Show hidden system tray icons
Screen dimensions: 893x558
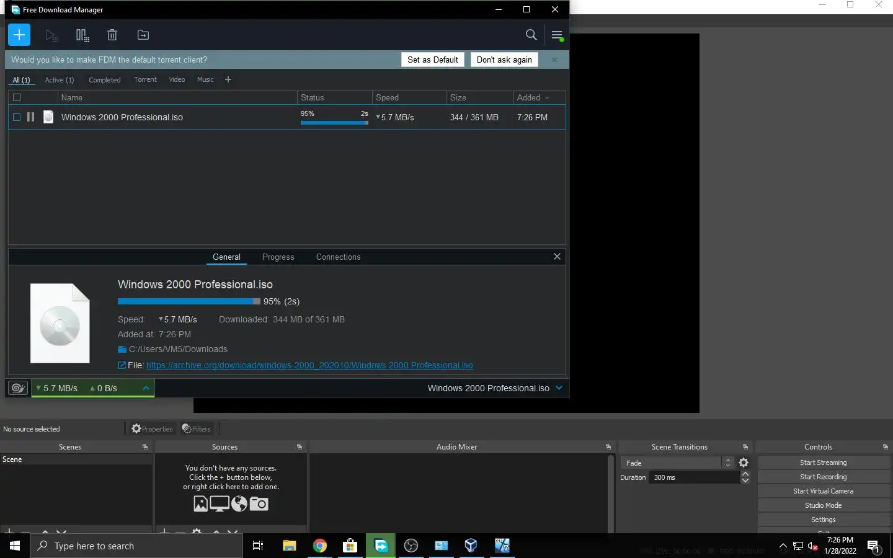pos(783,546)
